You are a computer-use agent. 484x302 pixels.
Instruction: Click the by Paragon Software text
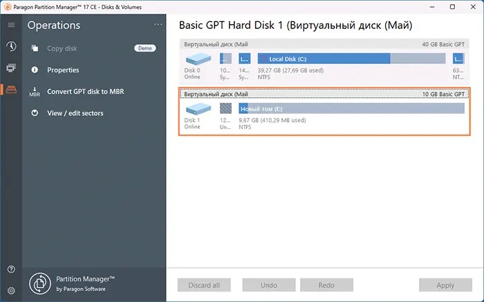[x=81, y=289]
